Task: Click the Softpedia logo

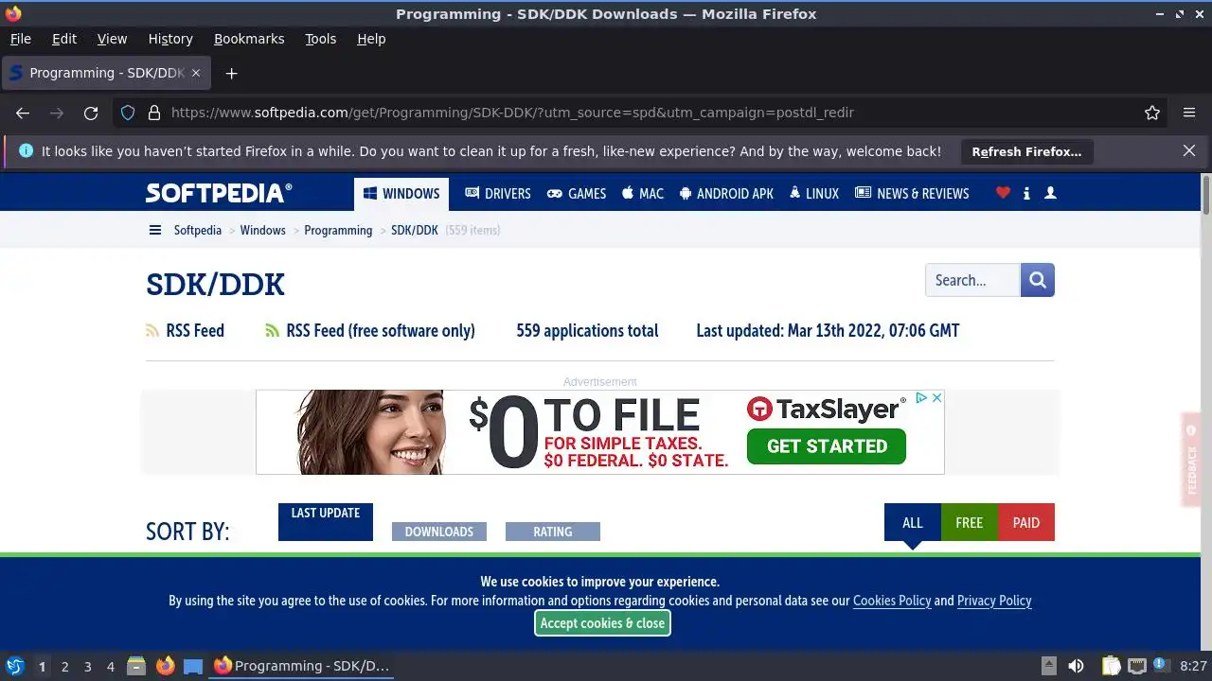Action: 219,193
